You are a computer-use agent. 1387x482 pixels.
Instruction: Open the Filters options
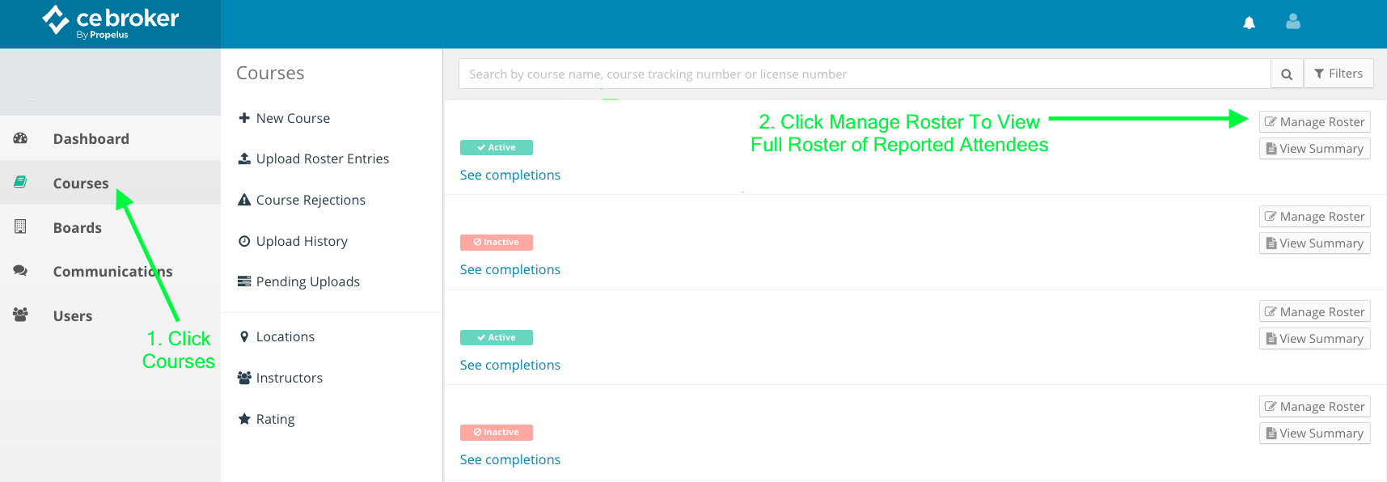coord(1338,74)
